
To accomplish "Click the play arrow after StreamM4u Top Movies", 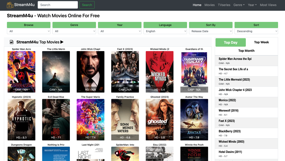I will click(62, 42).
